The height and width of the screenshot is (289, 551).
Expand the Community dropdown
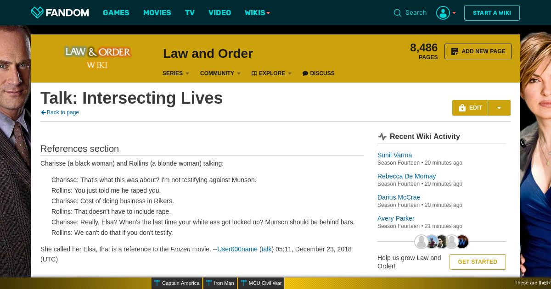pos(220,73)
